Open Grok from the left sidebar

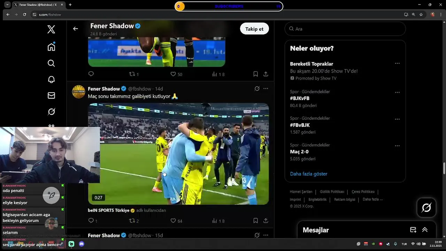[51, 112]
